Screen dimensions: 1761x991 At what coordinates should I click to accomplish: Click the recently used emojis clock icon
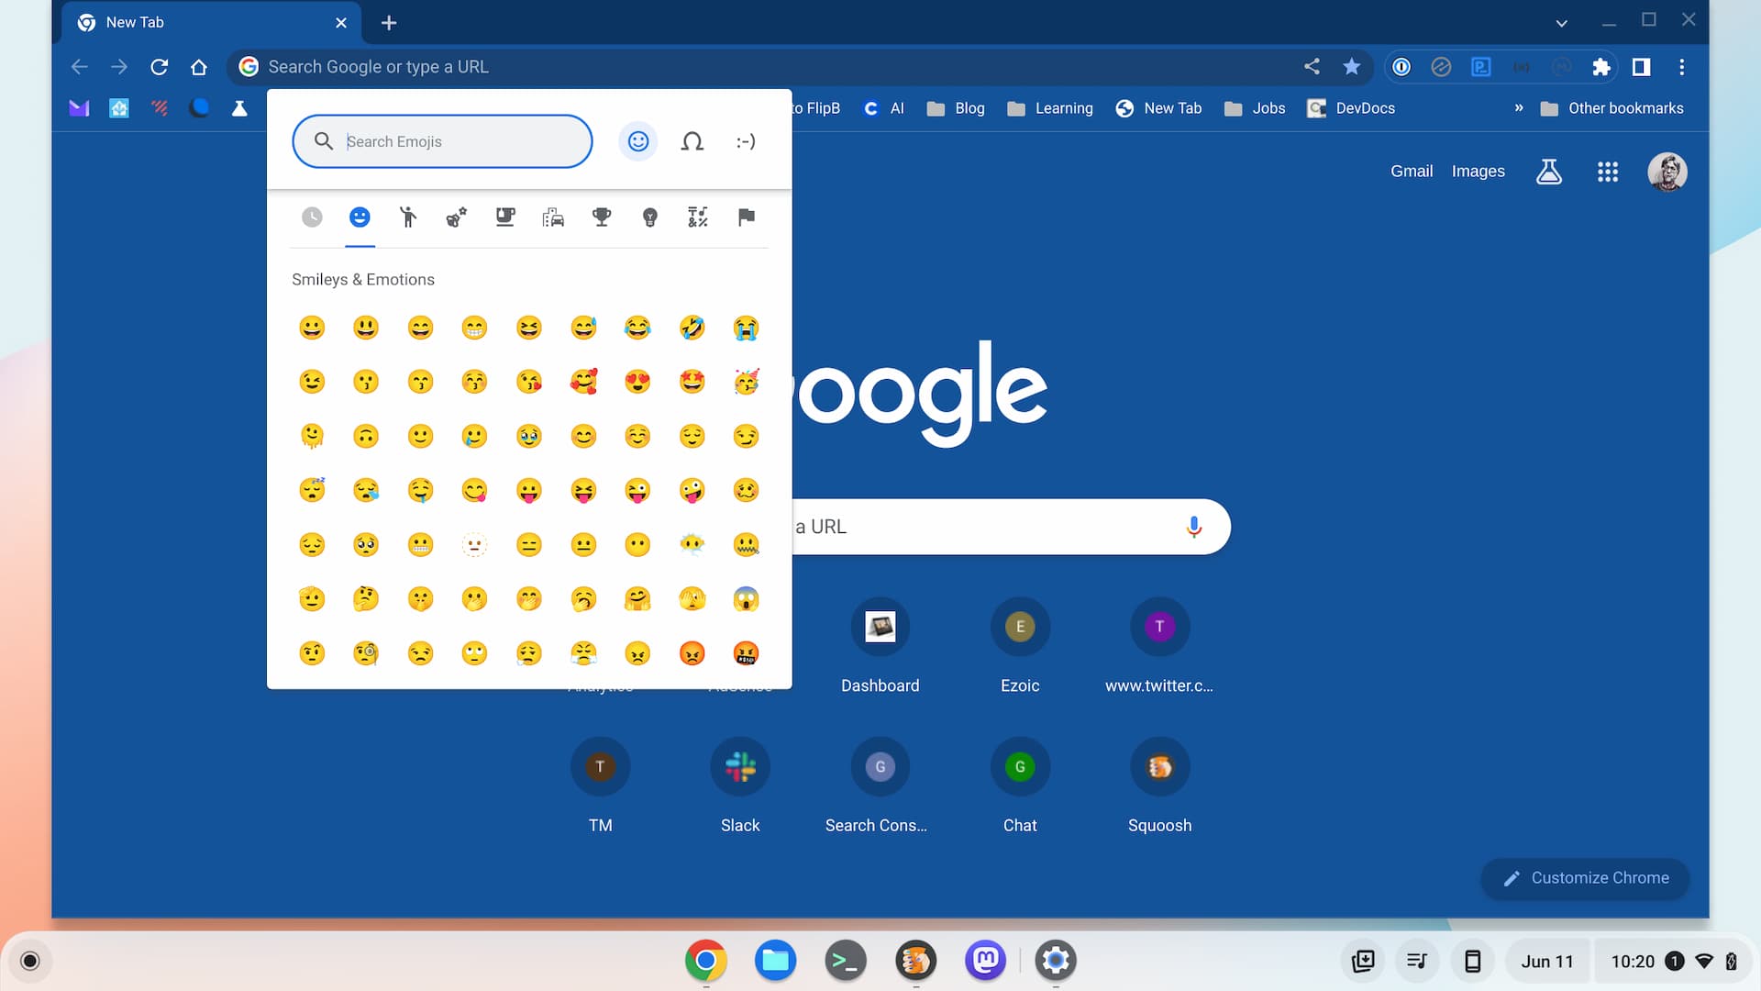(x=311, y=217)
